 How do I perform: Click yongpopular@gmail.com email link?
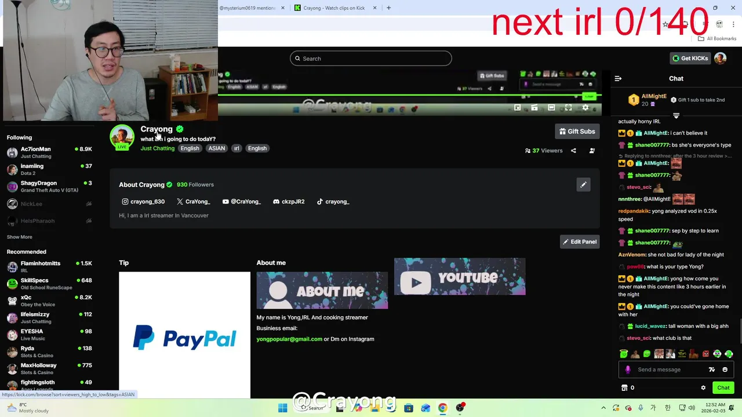click(289, 339)
